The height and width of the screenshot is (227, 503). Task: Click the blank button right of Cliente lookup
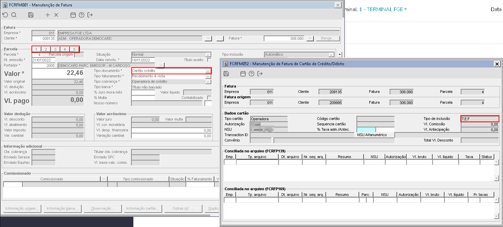(220, 39)
